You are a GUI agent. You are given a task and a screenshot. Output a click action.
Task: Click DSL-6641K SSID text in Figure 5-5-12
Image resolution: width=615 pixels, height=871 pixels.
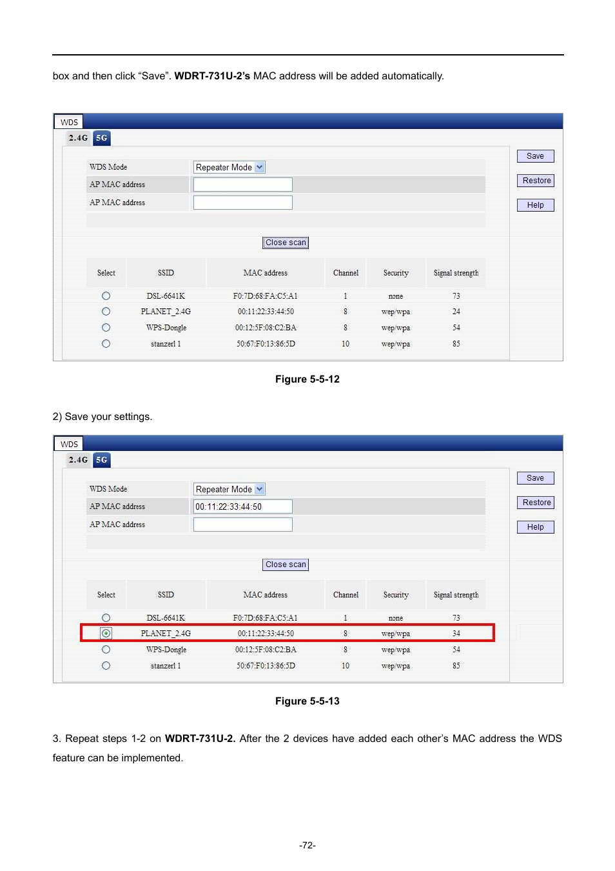(166, 296)
